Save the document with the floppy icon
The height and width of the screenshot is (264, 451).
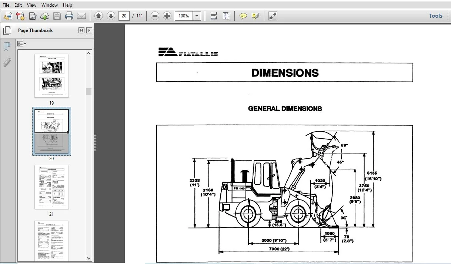coord(57,16)
